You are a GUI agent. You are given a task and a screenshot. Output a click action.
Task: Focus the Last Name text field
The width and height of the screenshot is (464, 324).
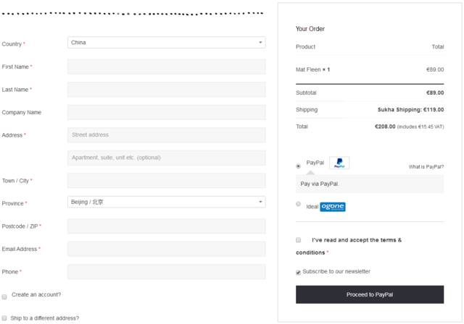pos(166,90)
